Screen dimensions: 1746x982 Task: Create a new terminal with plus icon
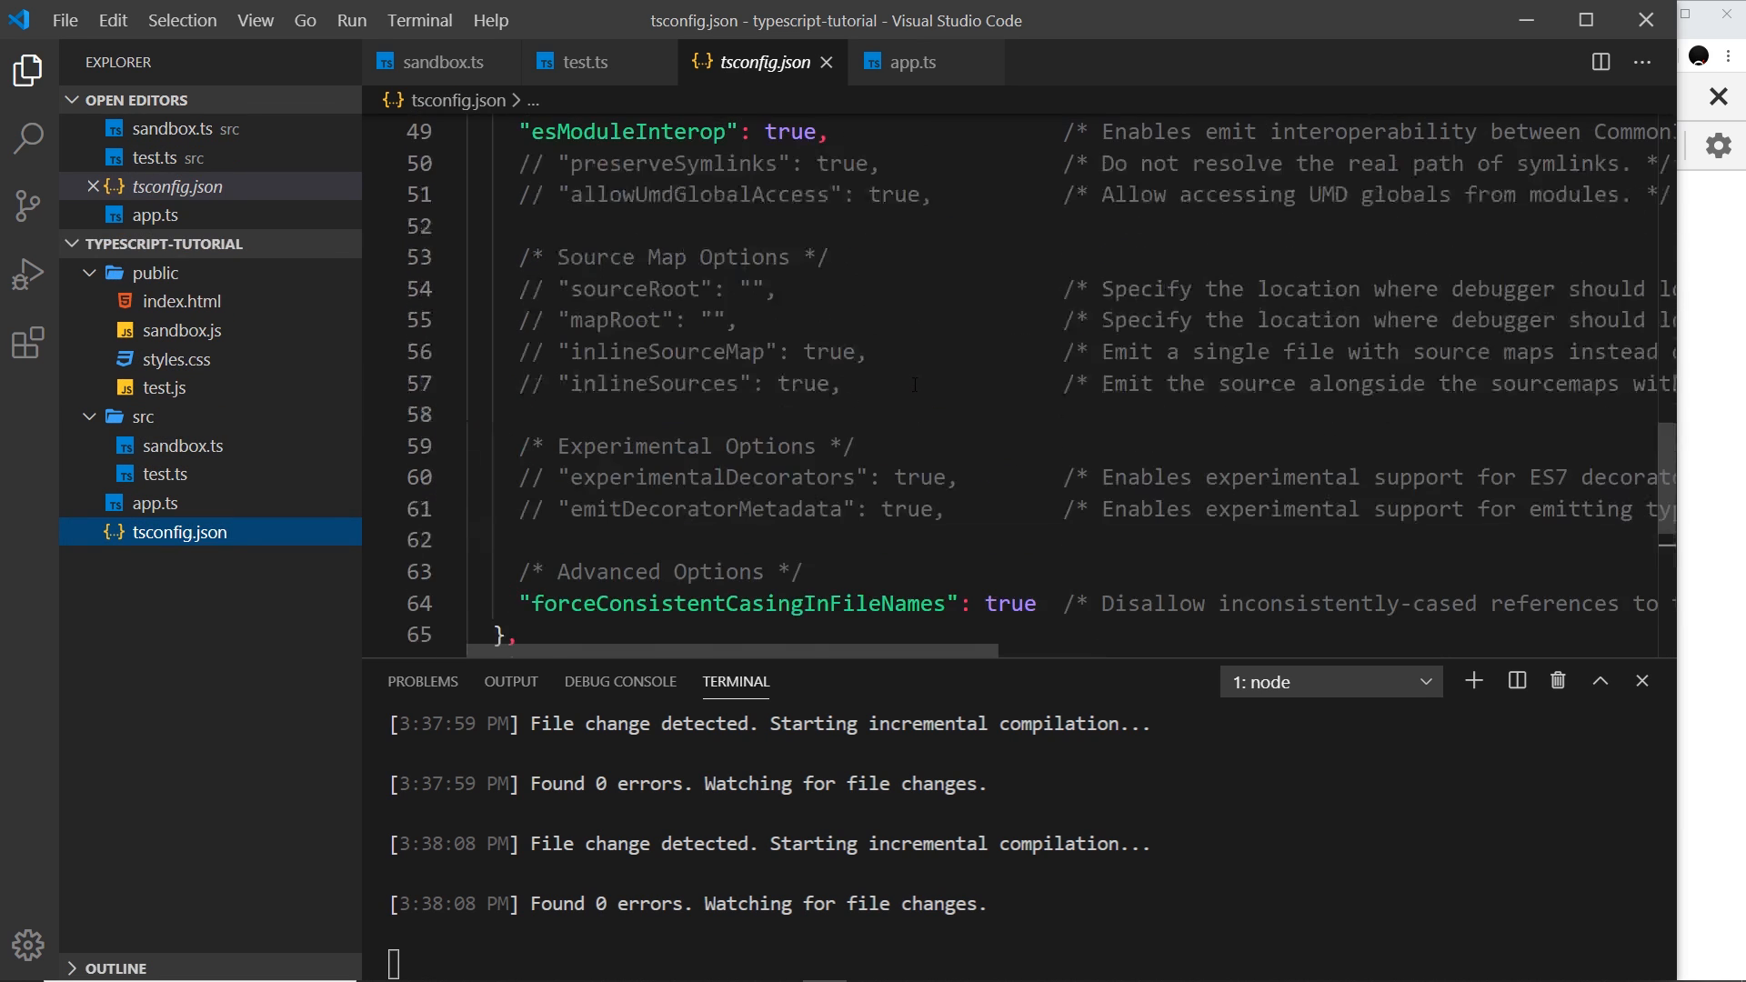1474,681
